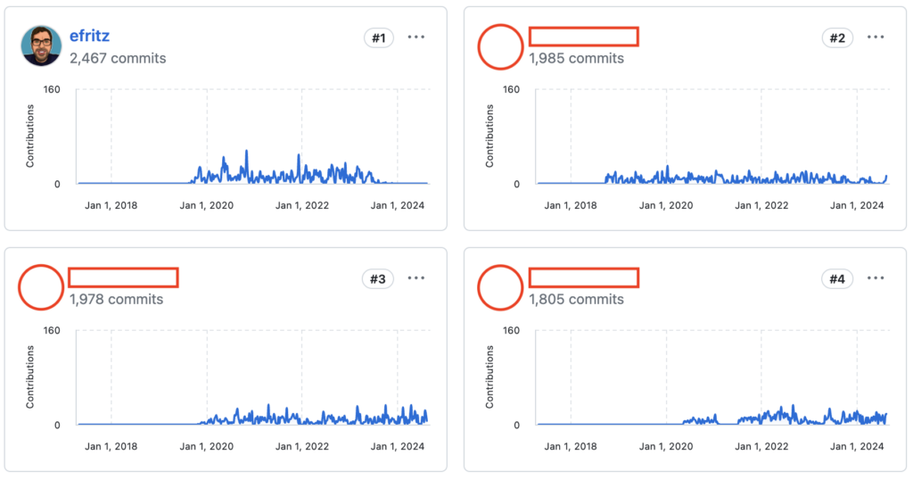Click the #2 rank badge
The image size is (913, 480).
pyautogui.click(x=837, y=37)
